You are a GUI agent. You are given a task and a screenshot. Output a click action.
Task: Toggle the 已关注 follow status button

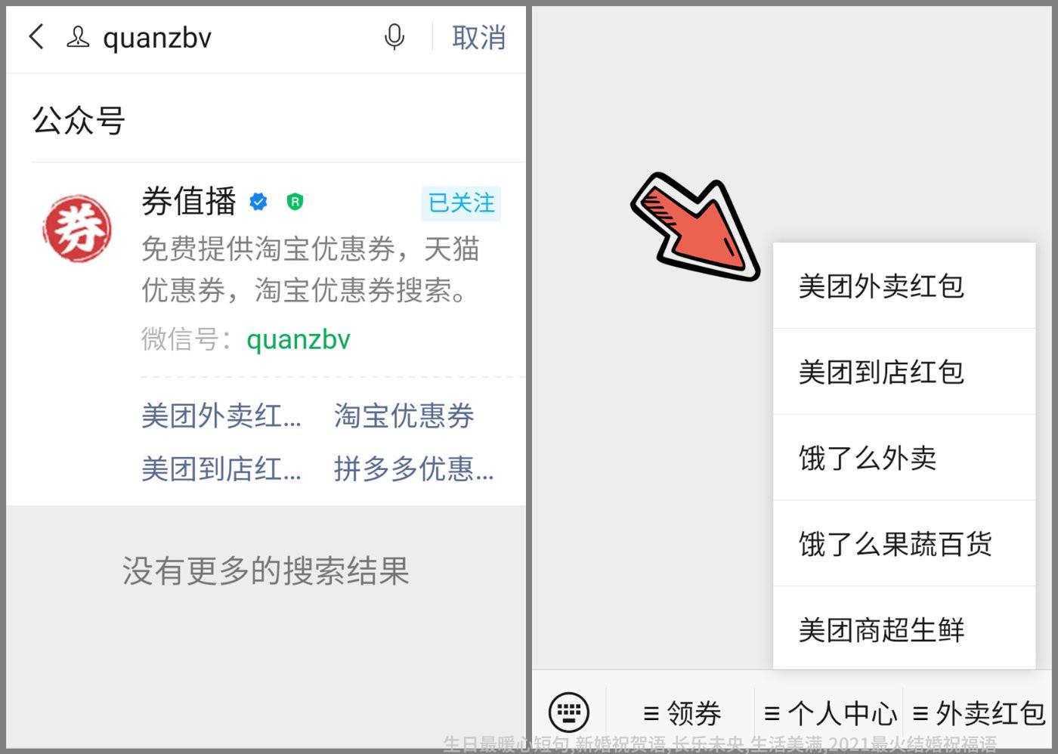pos(461,202)
